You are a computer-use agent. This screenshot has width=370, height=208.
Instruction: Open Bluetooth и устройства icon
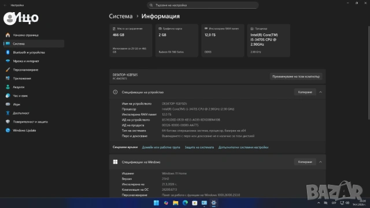8,53
